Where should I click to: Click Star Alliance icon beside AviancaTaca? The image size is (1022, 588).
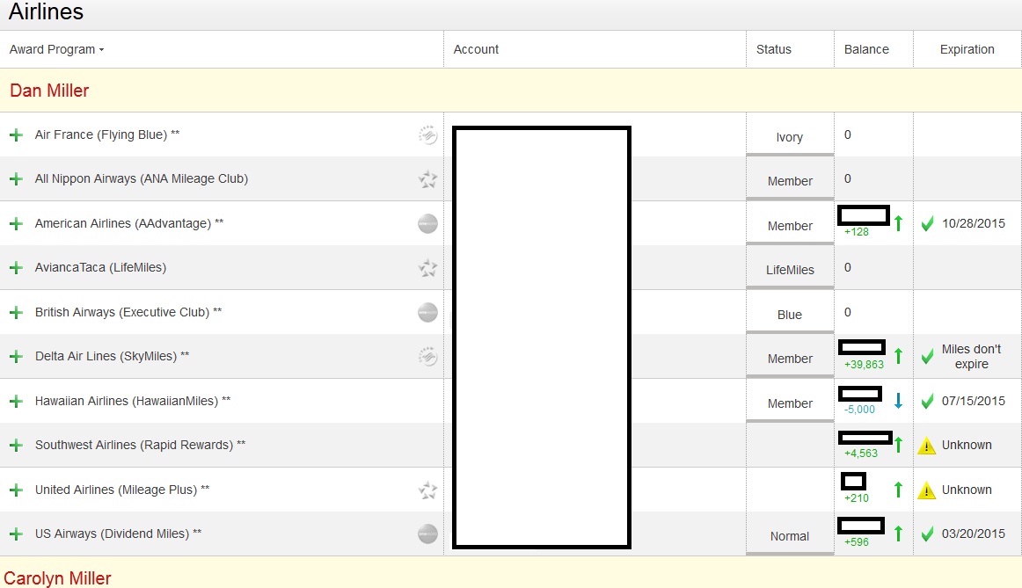point(427,268)
